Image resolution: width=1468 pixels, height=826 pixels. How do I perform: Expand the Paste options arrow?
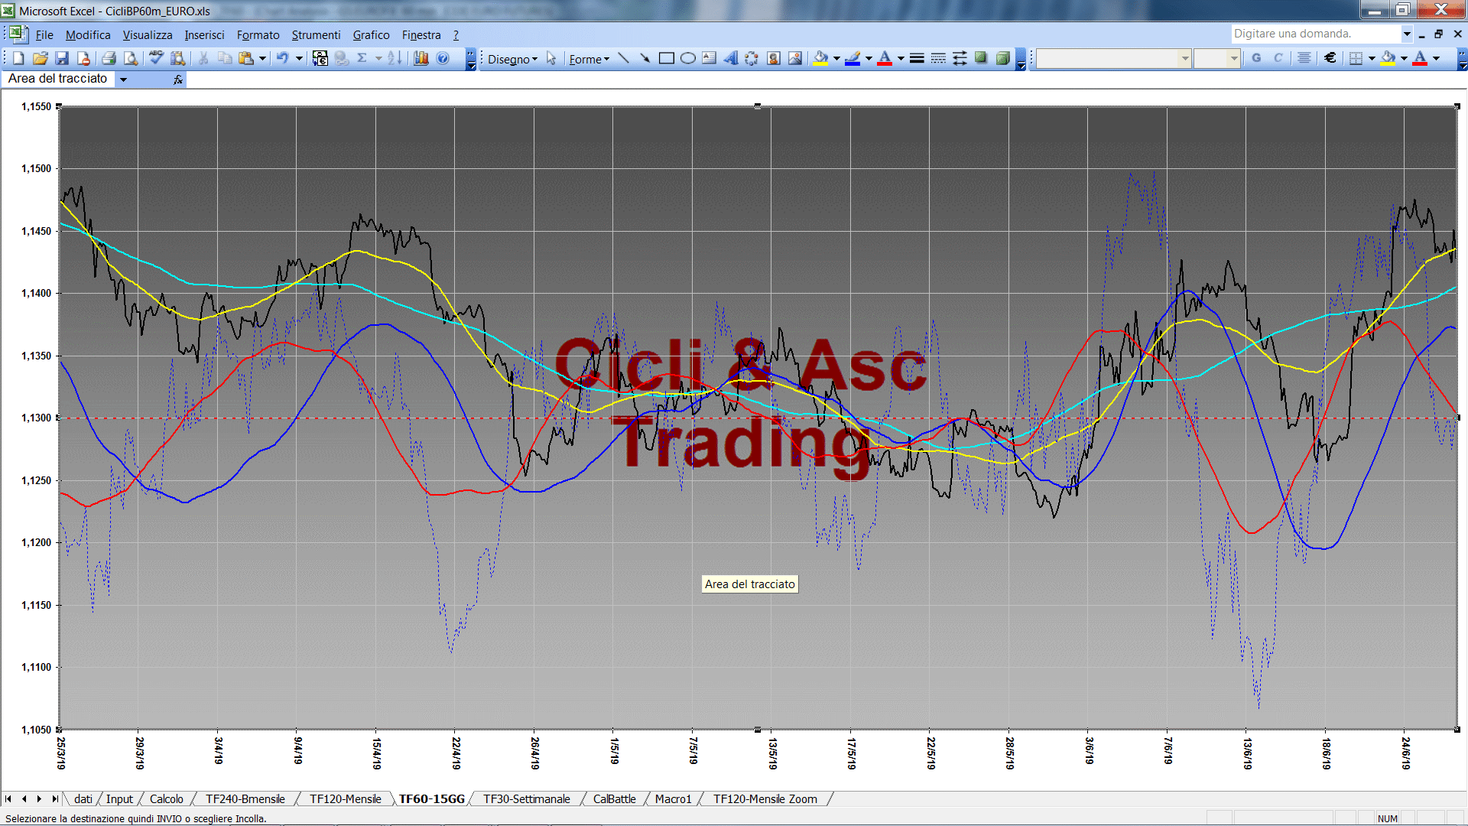click(x=262, y=58)
